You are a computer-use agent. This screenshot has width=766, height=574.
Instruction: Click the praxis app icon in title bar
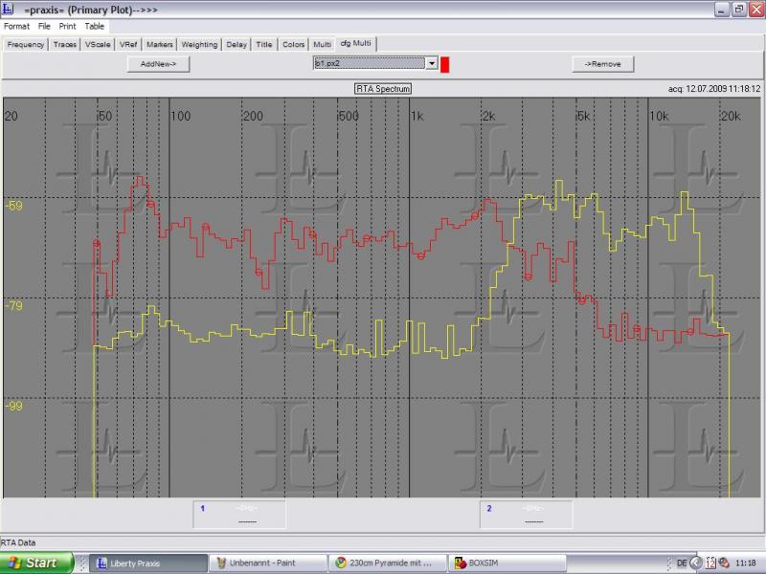point(9,9)
